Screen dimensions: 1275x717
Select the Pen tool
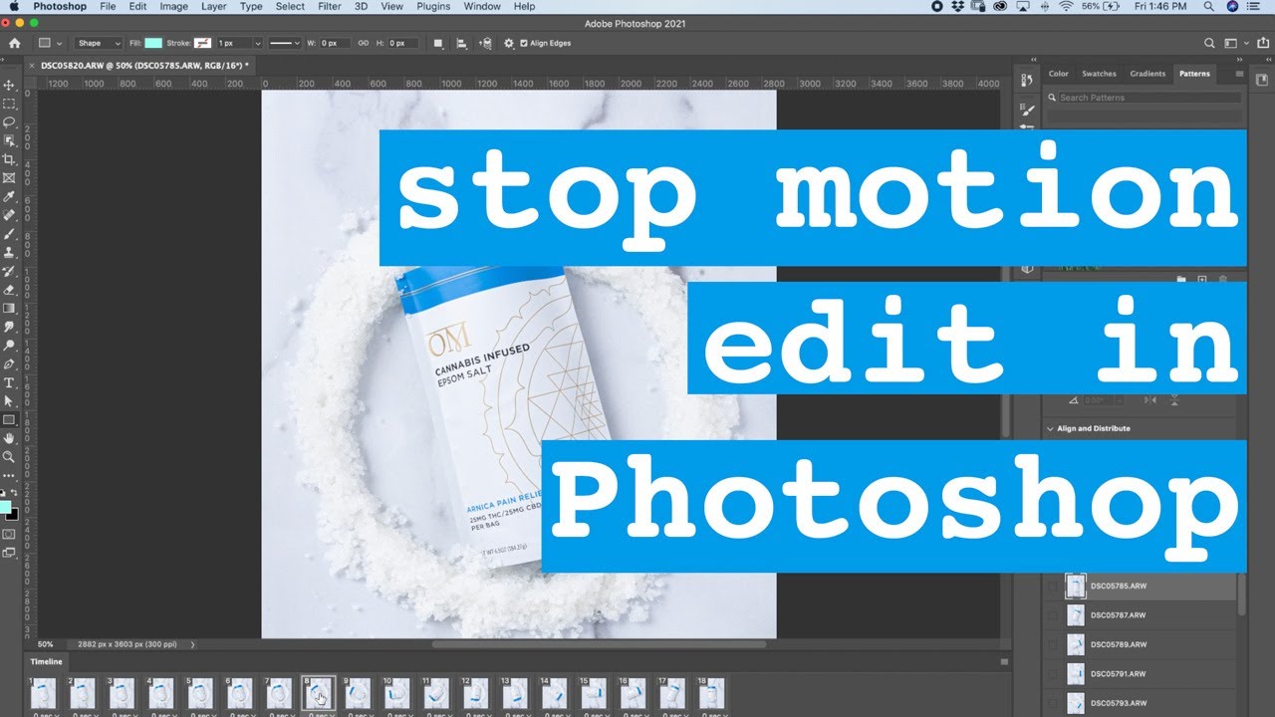click(x=9, y=363)
